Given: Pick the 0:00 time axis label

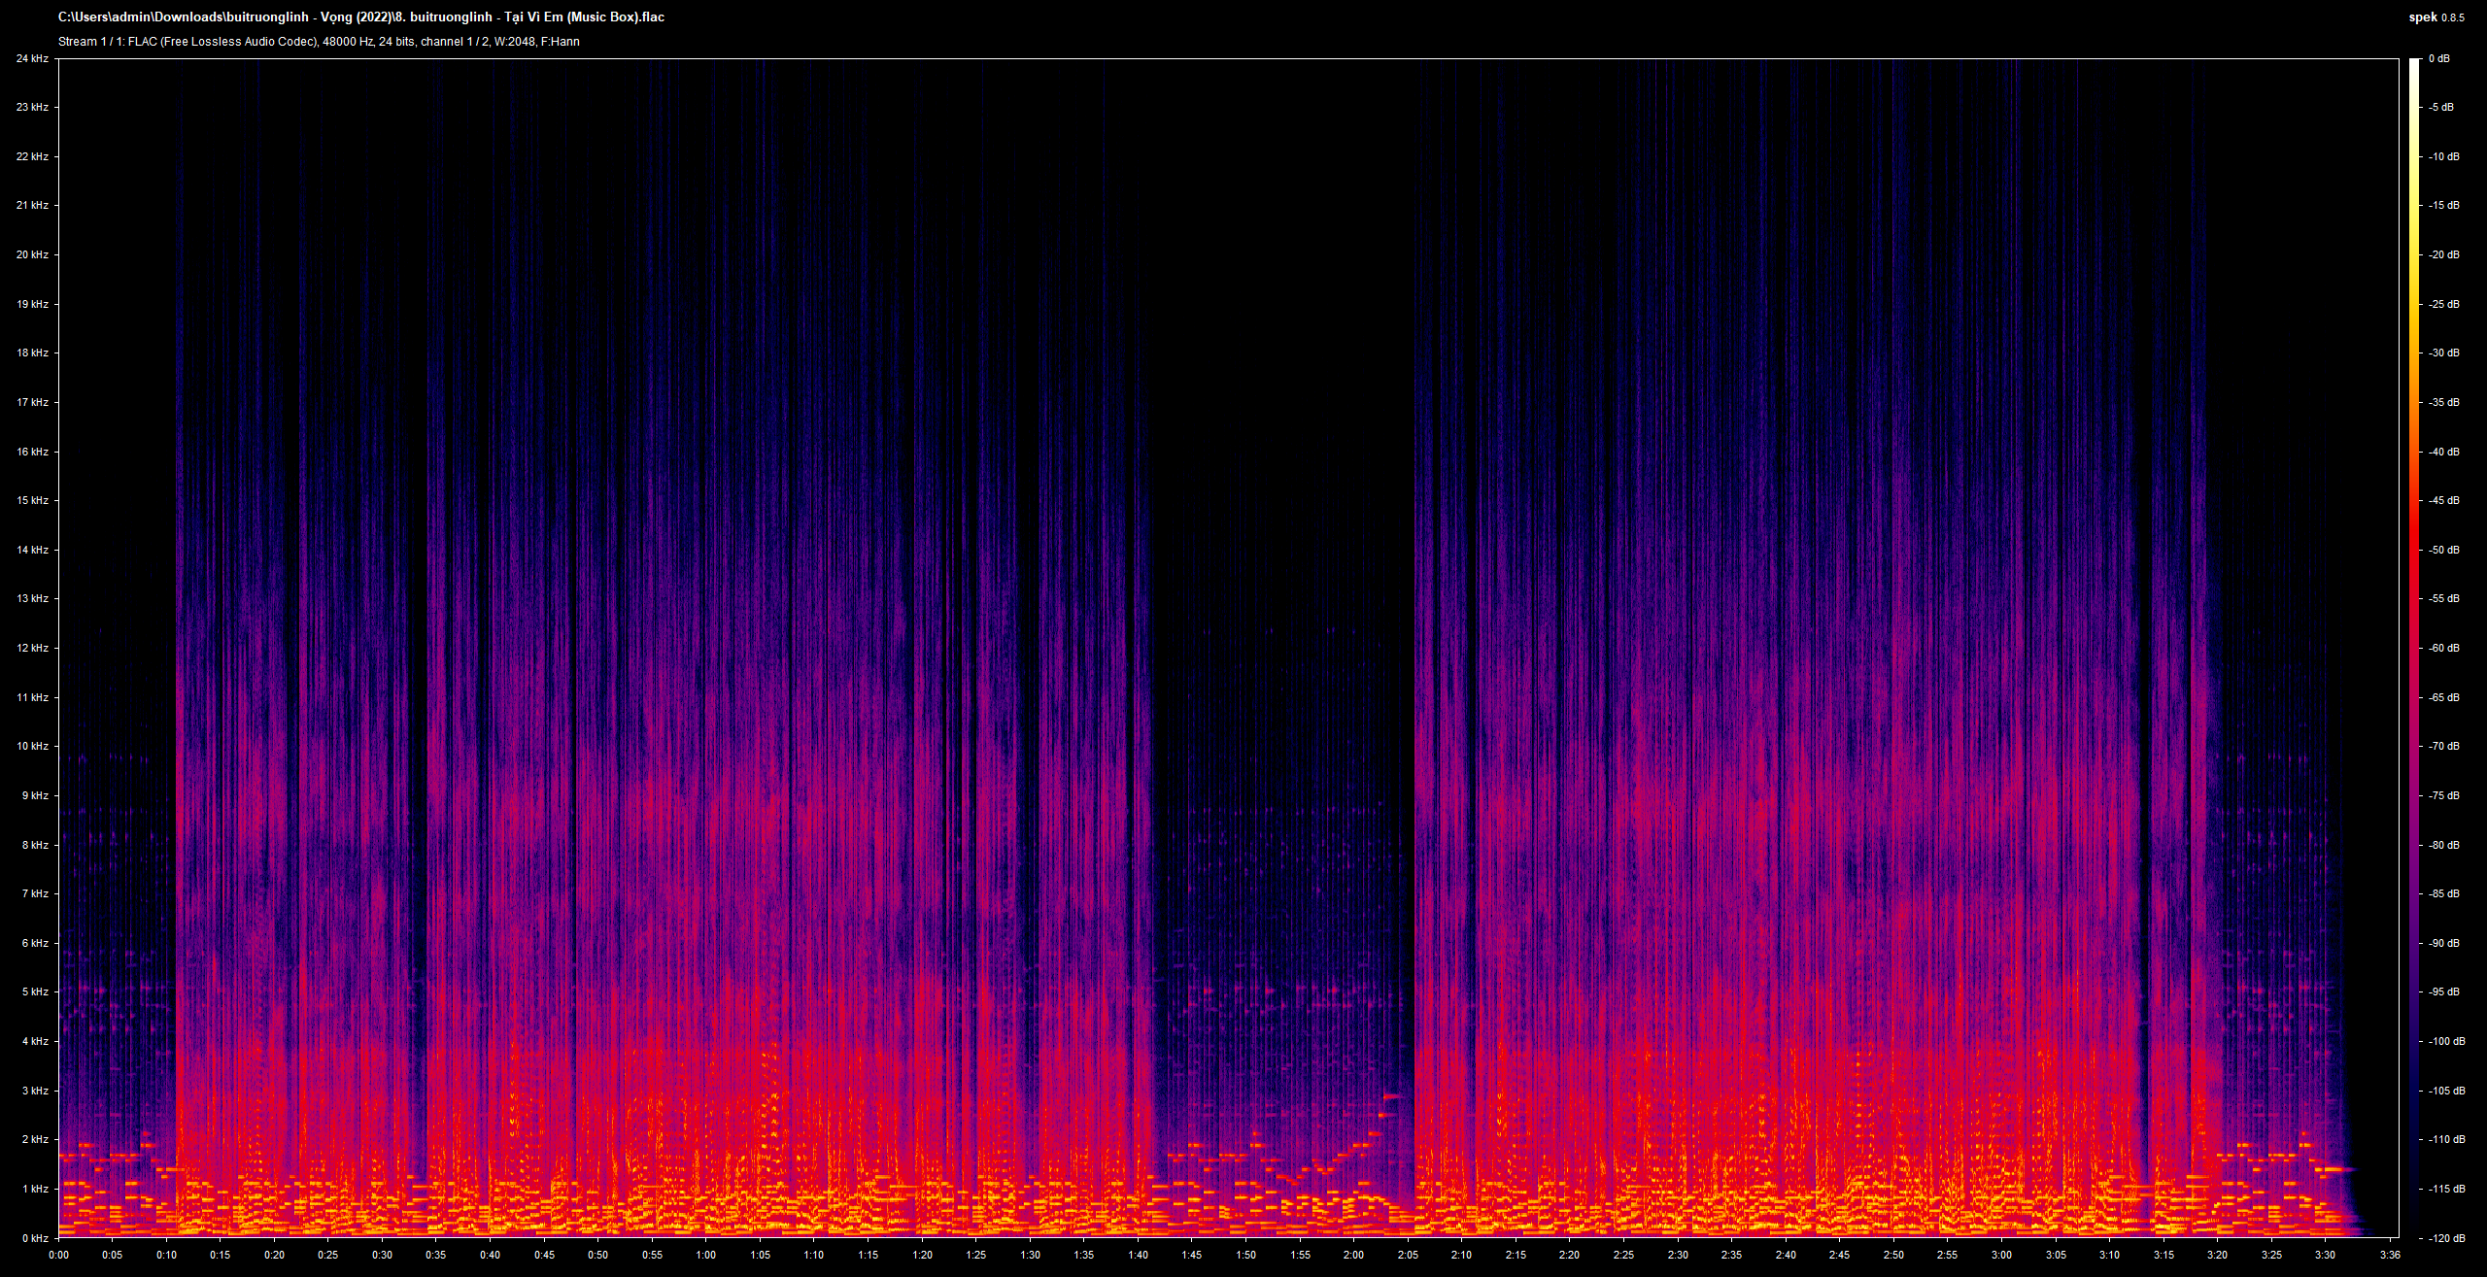Looking at the screenshot, I should click(x=58, y=1255).
